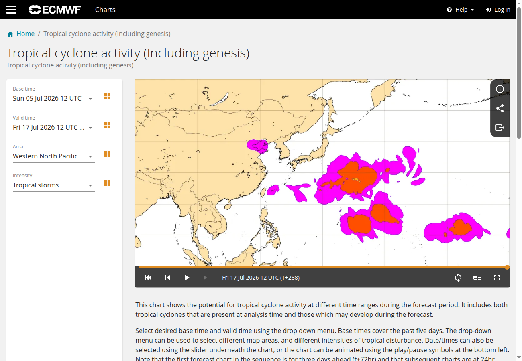
Task: Switch chart to fullscreen view
Action: point(497,278)
